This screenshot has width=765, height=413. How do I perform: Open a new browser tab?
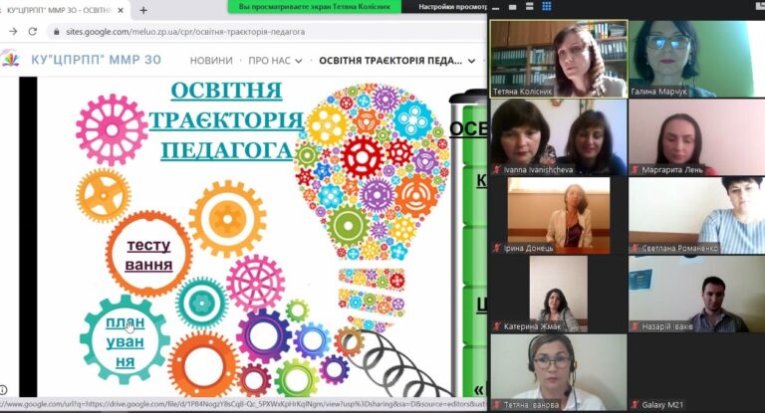[x=142, y=10]
